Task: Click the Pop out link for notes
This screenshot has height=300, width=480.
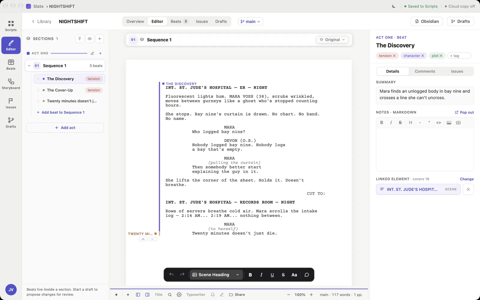Action: [x=464, y=112]
